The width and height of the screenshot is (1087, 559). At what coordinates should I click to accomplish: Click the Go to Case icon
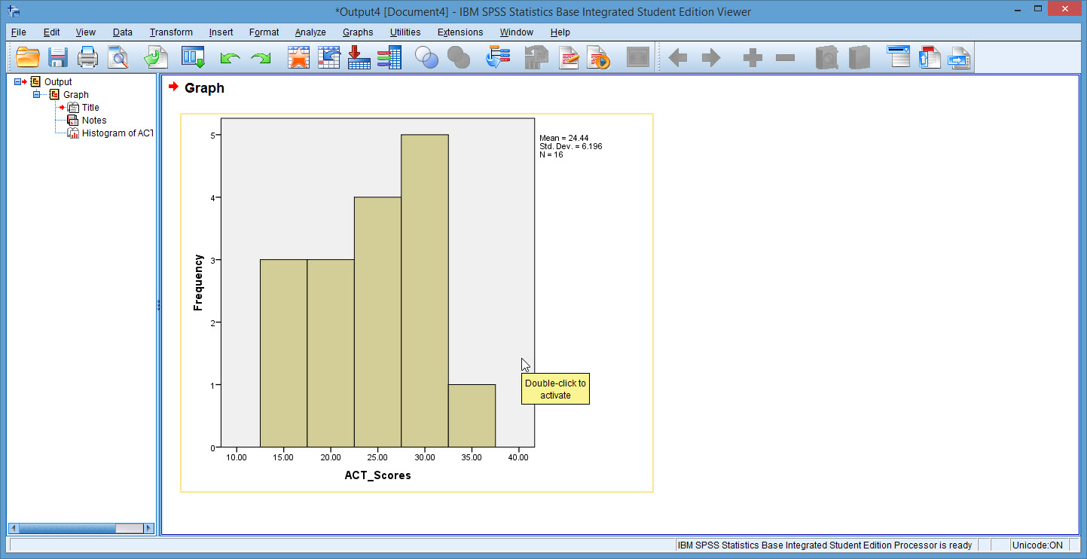pos(328,57)
